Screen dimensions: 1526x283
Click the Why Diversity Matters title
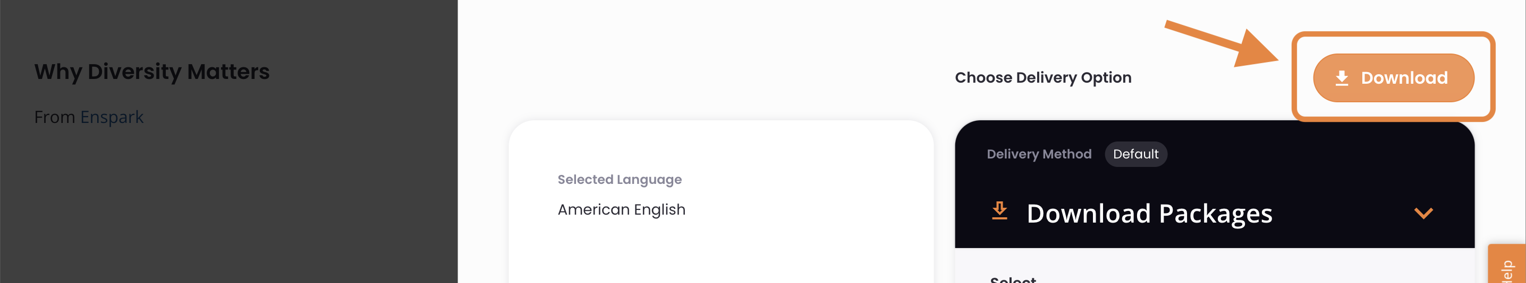151,72
